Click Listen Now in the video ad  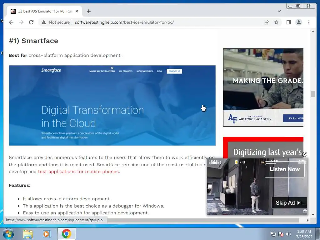point(284,169)
